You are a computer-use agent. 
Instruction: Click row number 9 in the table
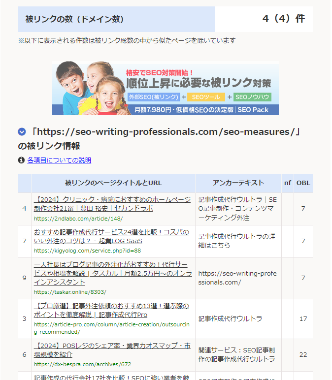click(x=25, y=278)
